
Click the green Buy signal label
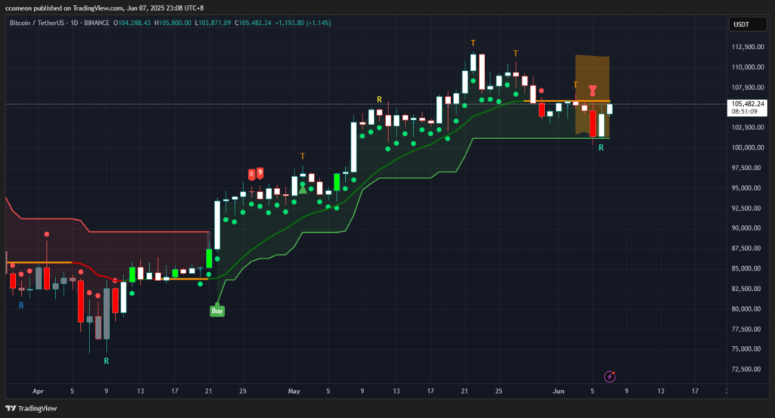pyautogui.click(x=217, y=311)
